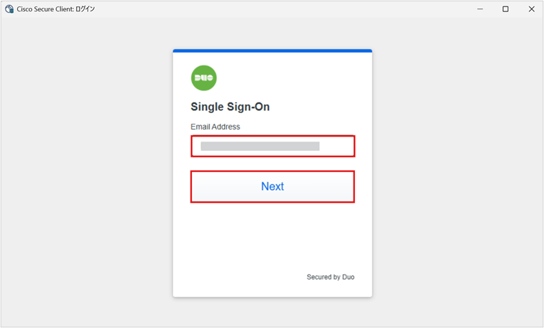The image size is (544, 328).
Task: Click the Single Sign-On heading
Action: click(230, 107)
